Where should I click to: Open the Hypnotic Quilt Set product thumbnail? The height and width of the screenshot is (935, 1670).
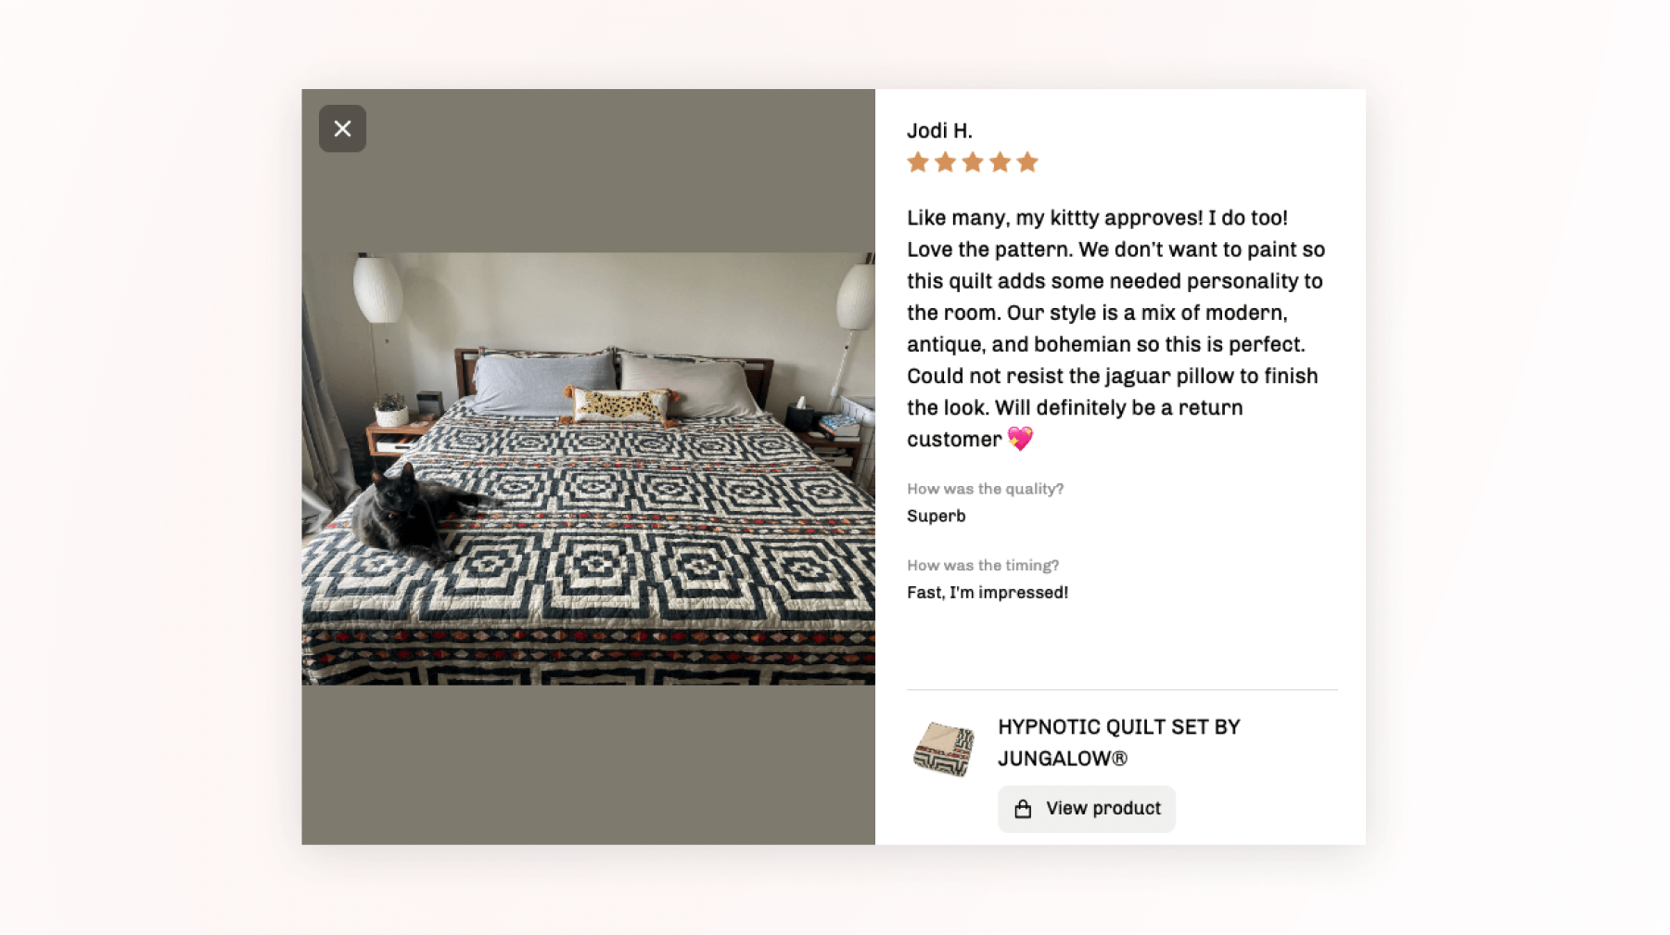(944, 749)
